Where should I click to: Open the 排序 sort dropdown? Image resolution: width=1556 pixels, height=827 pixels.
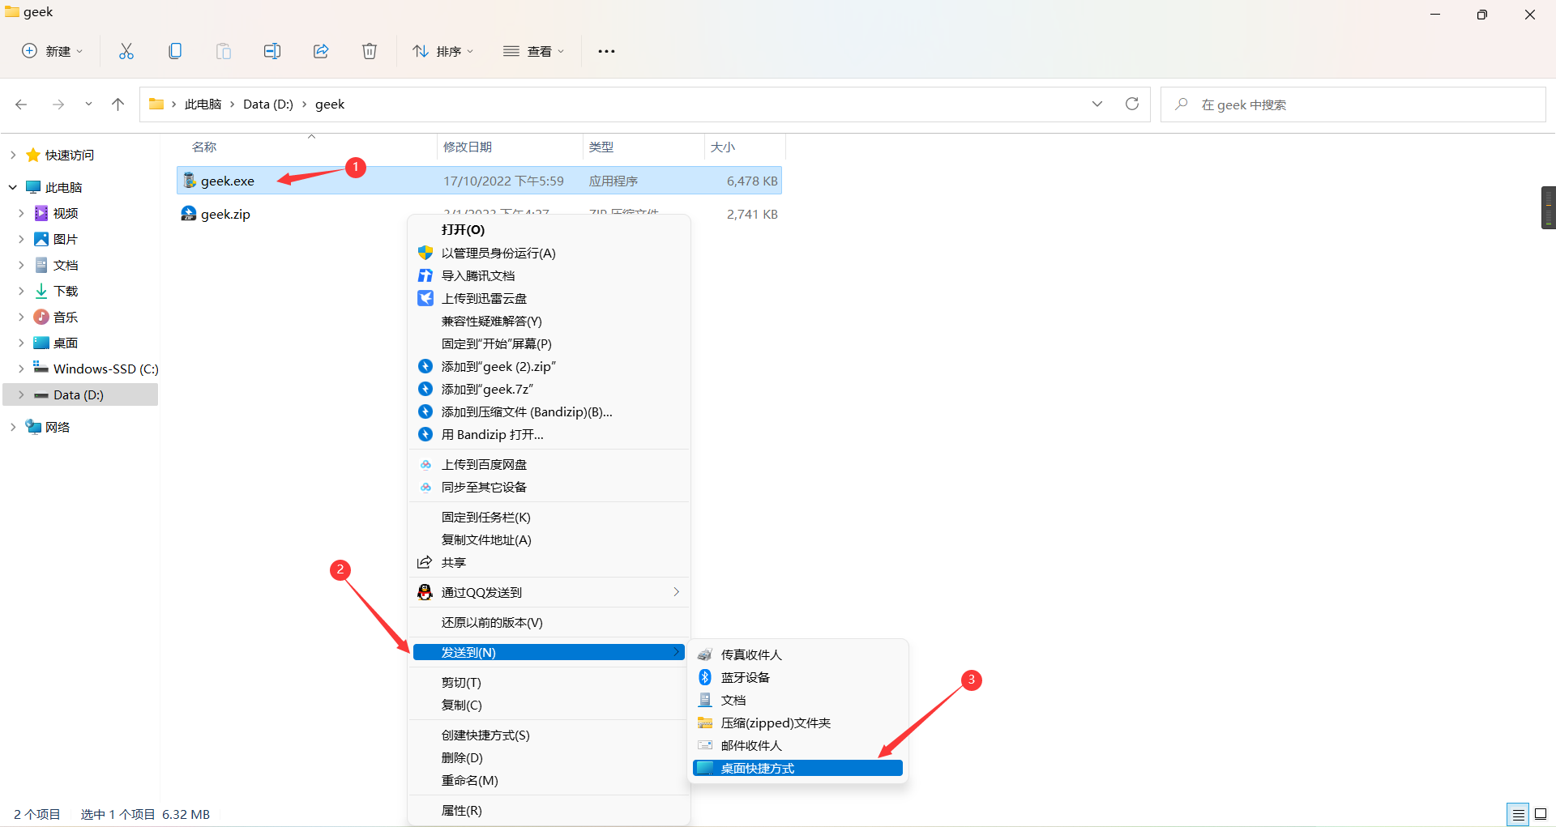point(442,51)
